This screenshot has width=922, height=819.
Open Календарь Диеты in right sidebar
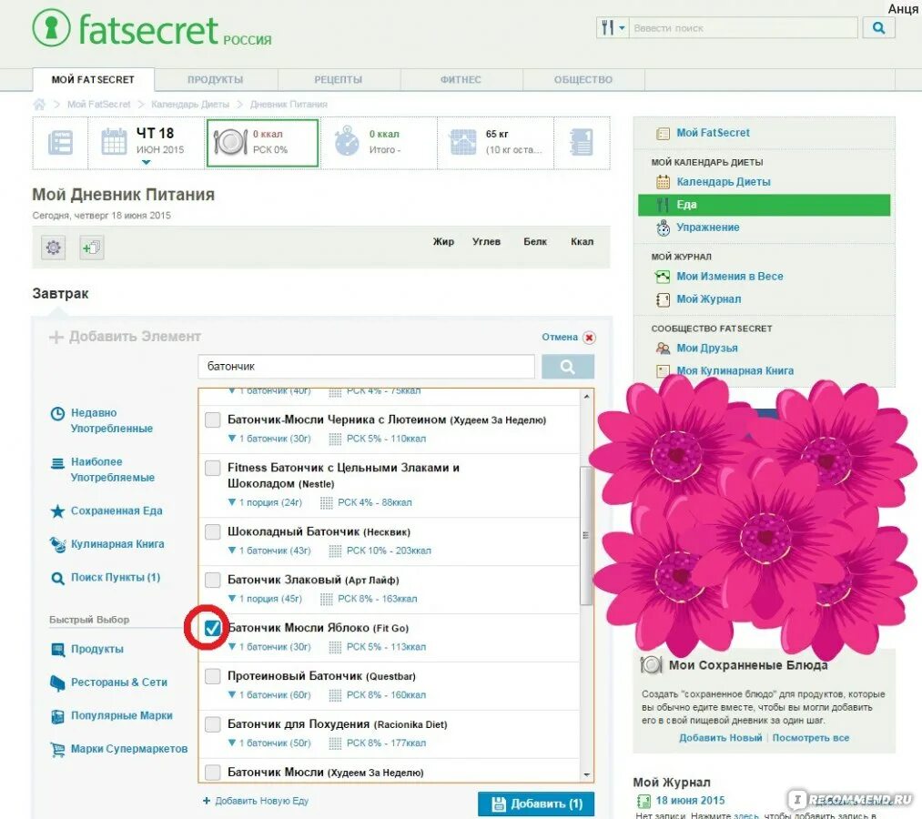(724, 182)
